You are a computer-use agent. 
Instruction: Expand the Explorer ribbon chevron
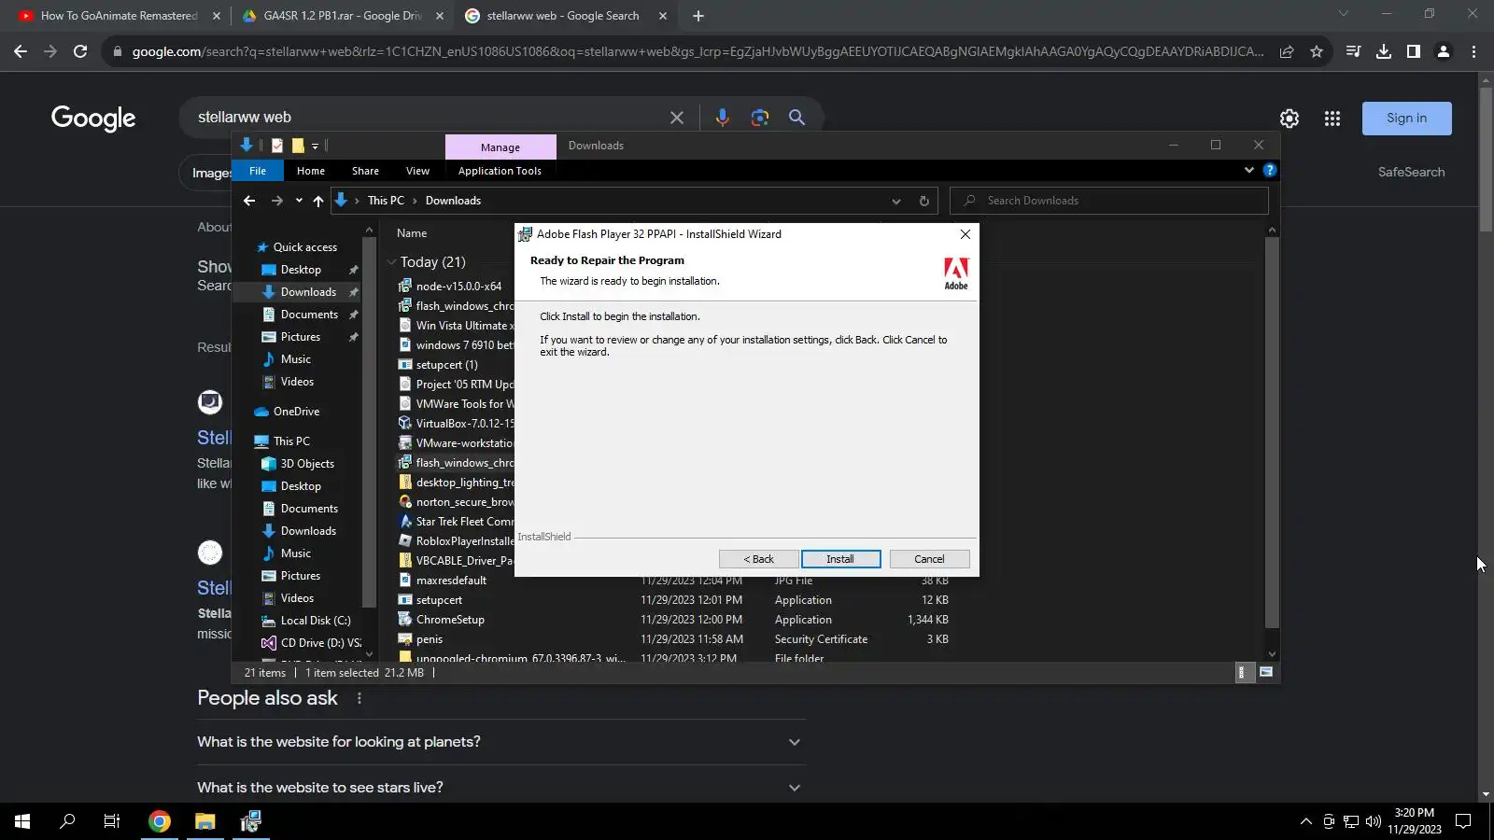(x=1249, y=170)
